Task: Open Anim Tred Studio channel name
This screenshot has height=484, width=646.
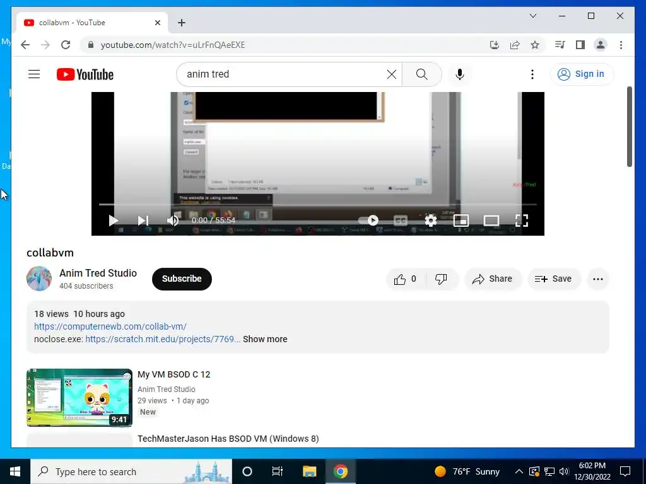Action: [x=98, y=274]
